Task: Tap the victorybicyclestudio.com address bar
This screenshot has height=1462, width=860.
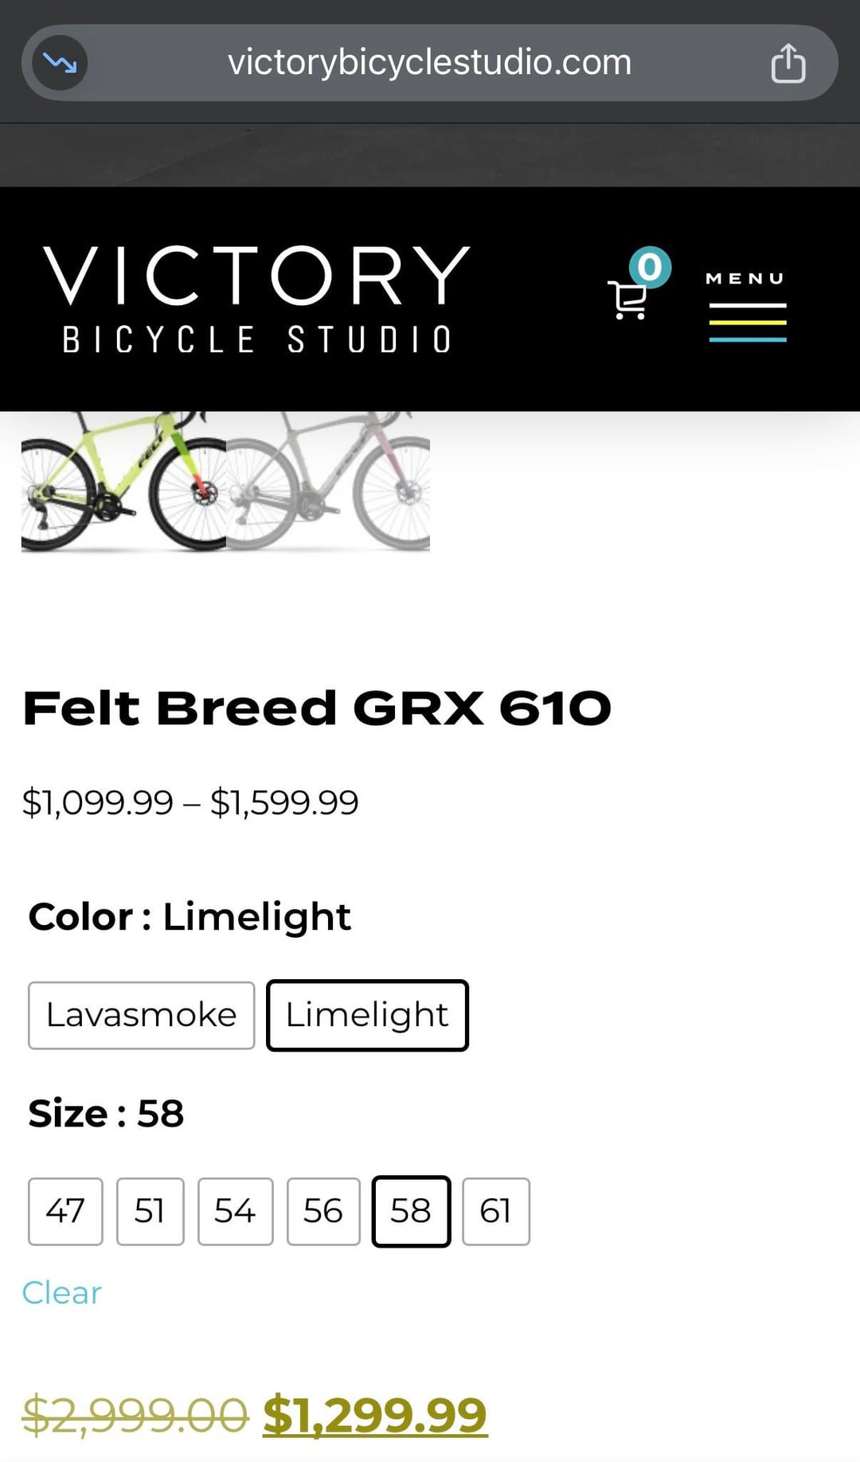Action: coord(429,62)
